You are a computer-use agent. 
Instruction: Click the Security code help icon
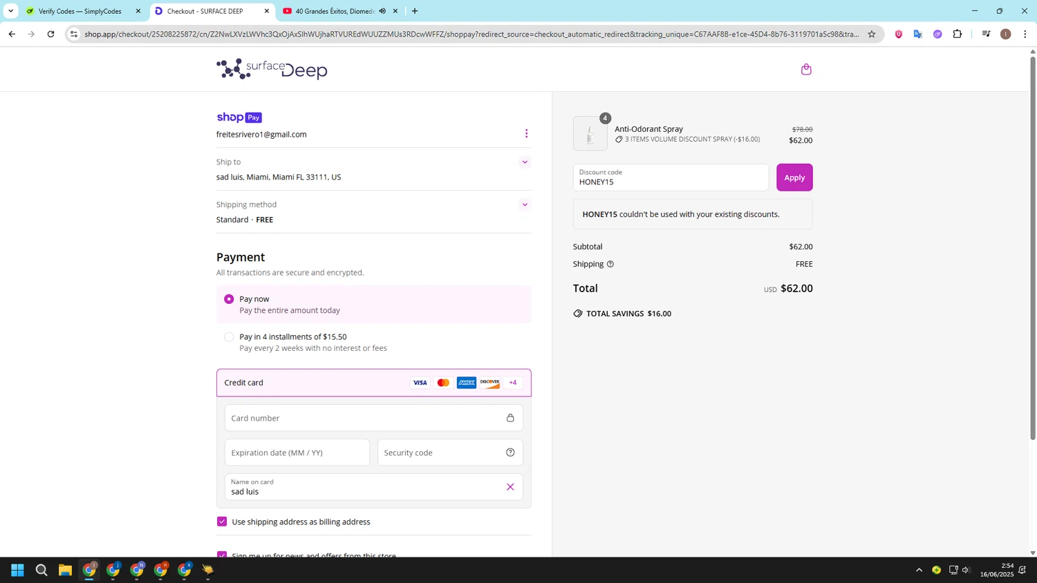(x=510, y=452)
